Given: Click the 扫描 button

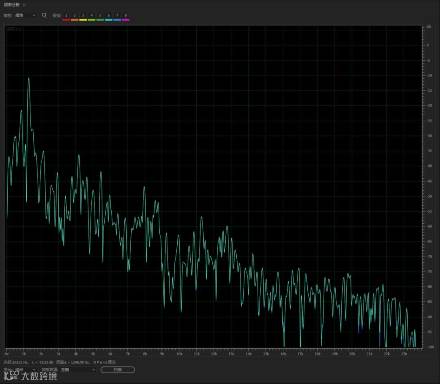Looking at the screenshot, I should click(118, 370).
